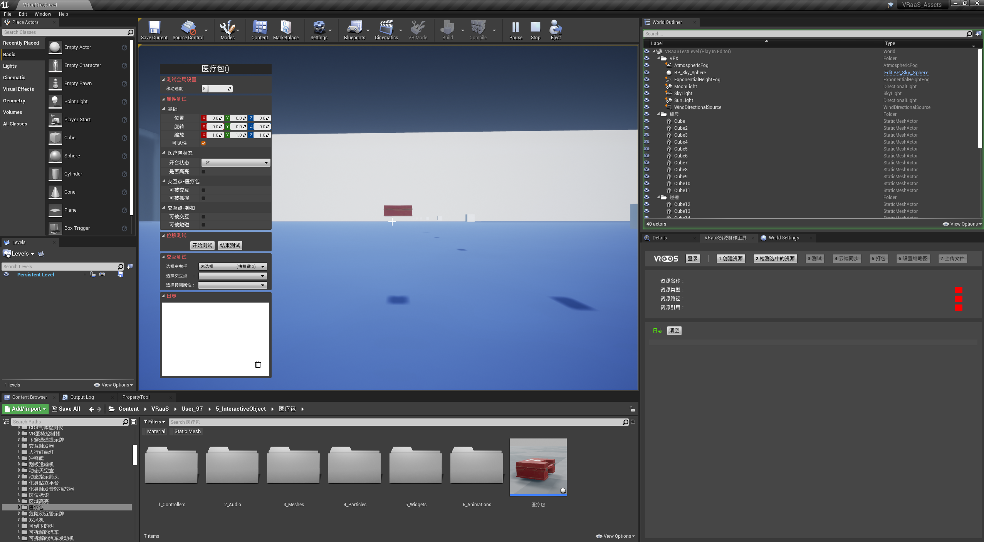Open Add/Import dropdown
The image size is (984, 542).
tap(25, 409)
